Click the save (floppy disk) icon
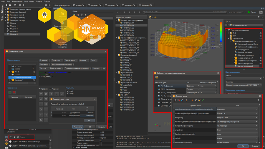 15,5
